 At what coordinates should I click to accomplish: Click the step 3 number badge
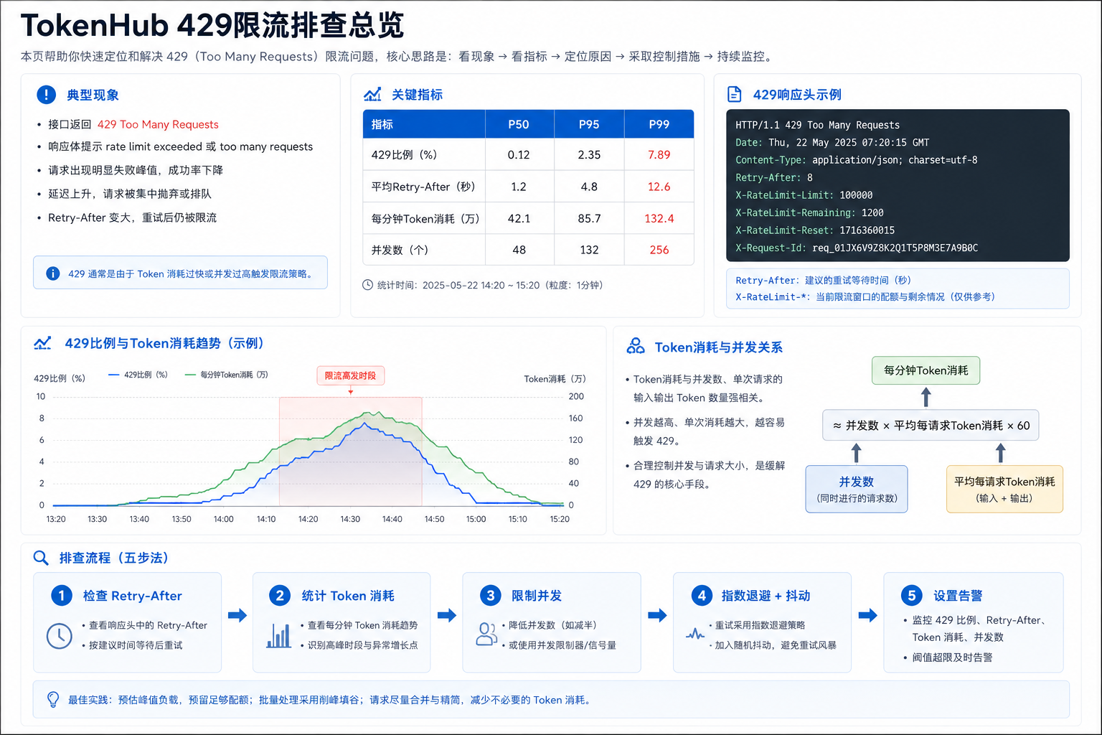tap(491, 595)
